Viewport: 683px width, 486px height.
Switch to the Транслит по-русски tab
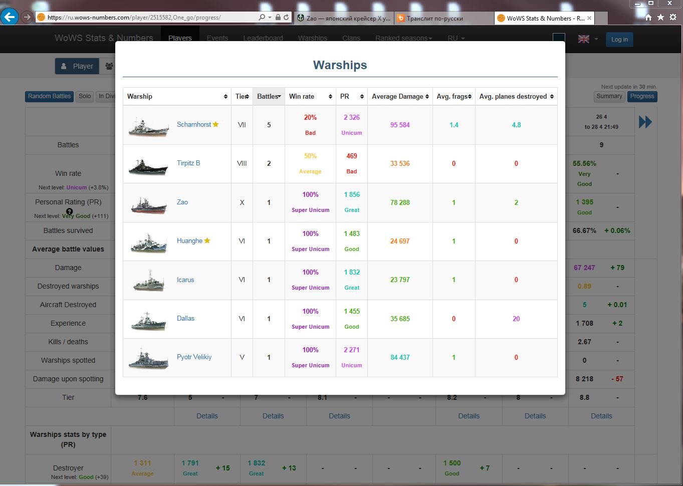[x=443, y=18]
